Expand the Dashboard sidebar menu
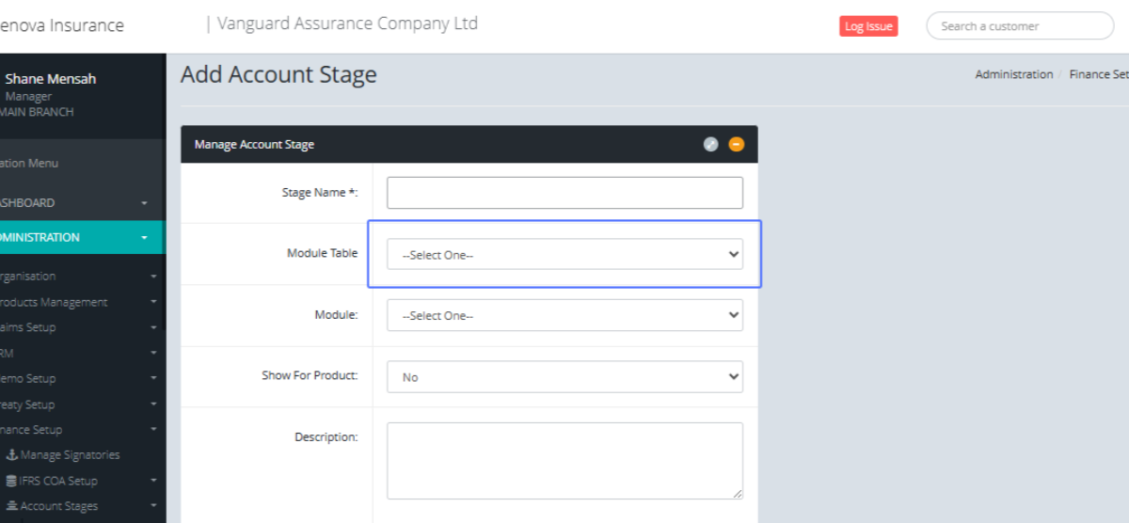1129x523 pixels. 75,203
